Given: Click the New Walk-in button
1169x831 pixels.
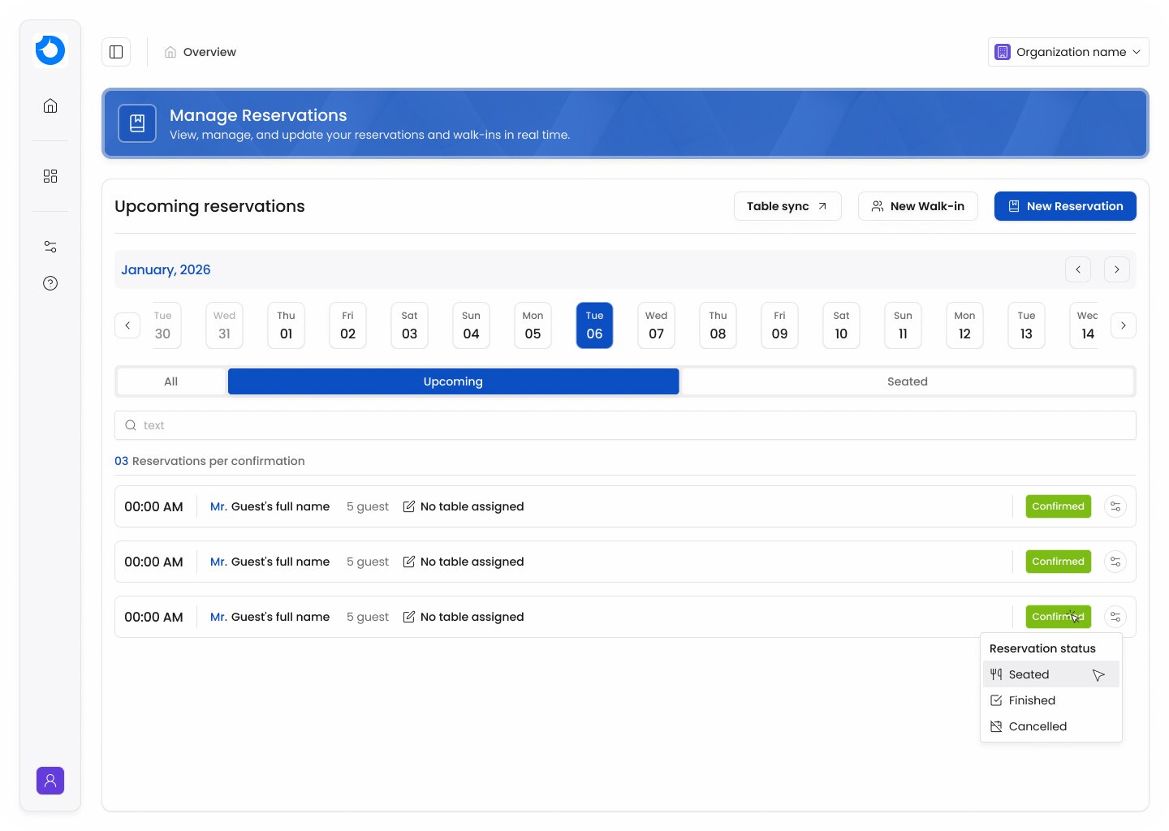Looking at the screenshot, I should point(918,206).
